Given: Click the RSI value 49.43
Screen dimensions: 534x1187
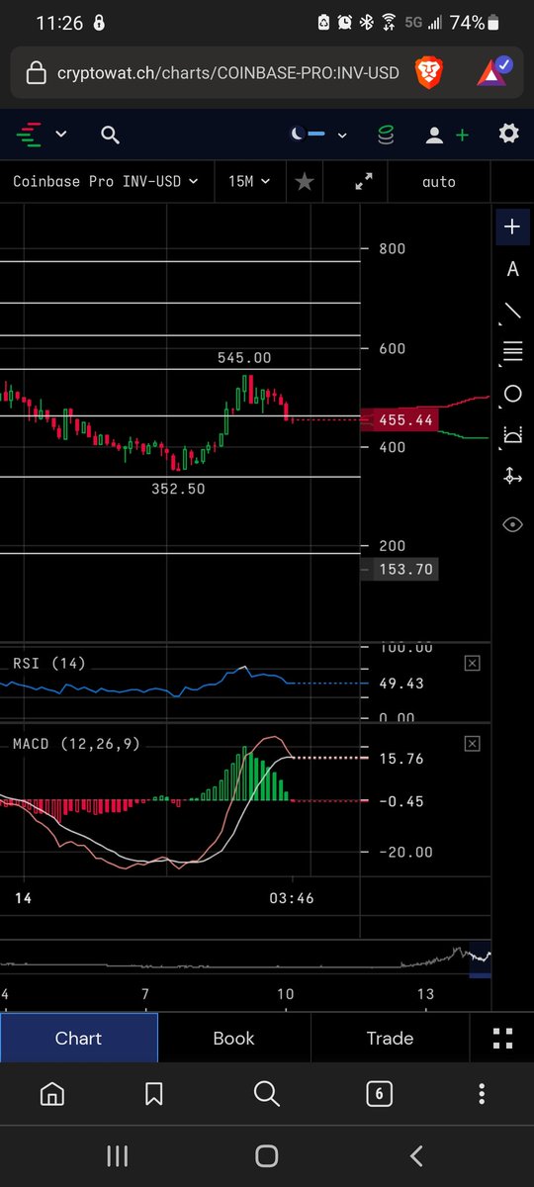Looking at the screenshot, I should [x=401, y=684].
